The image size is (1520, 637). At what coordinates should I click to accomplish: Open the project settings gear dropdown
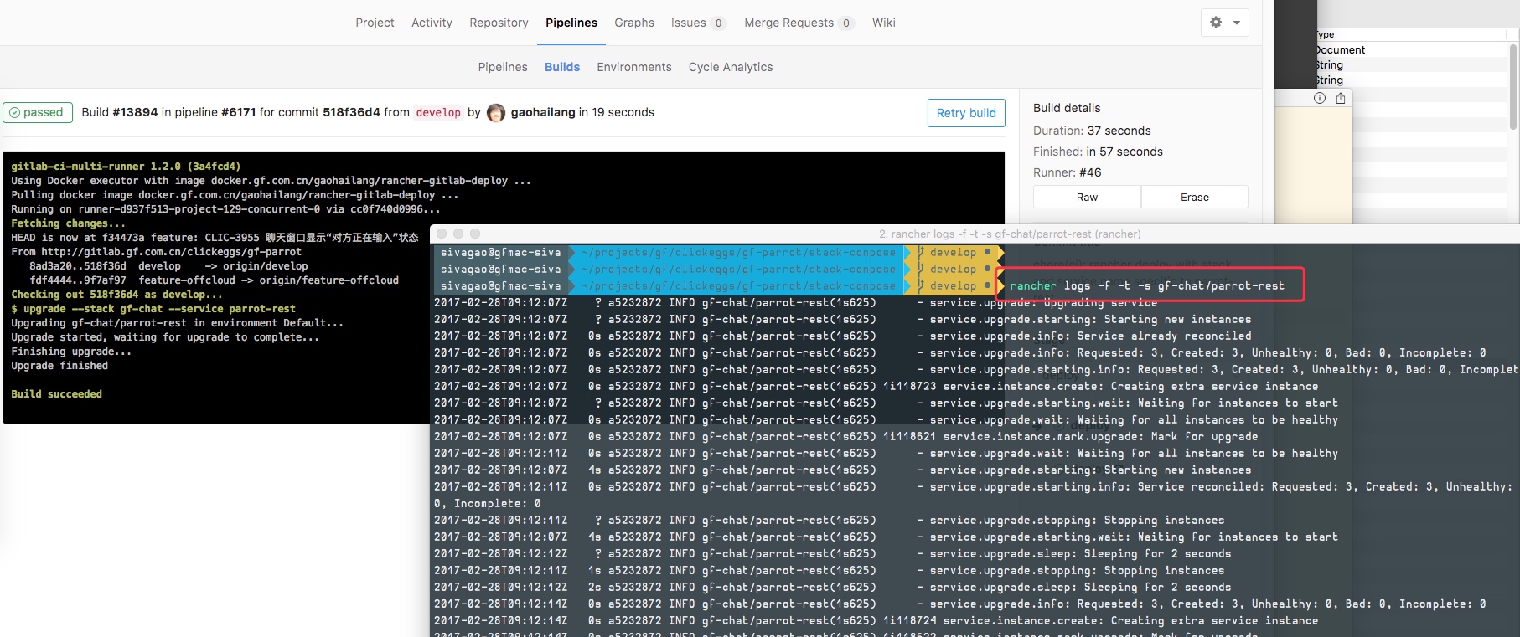(1224, 23)
